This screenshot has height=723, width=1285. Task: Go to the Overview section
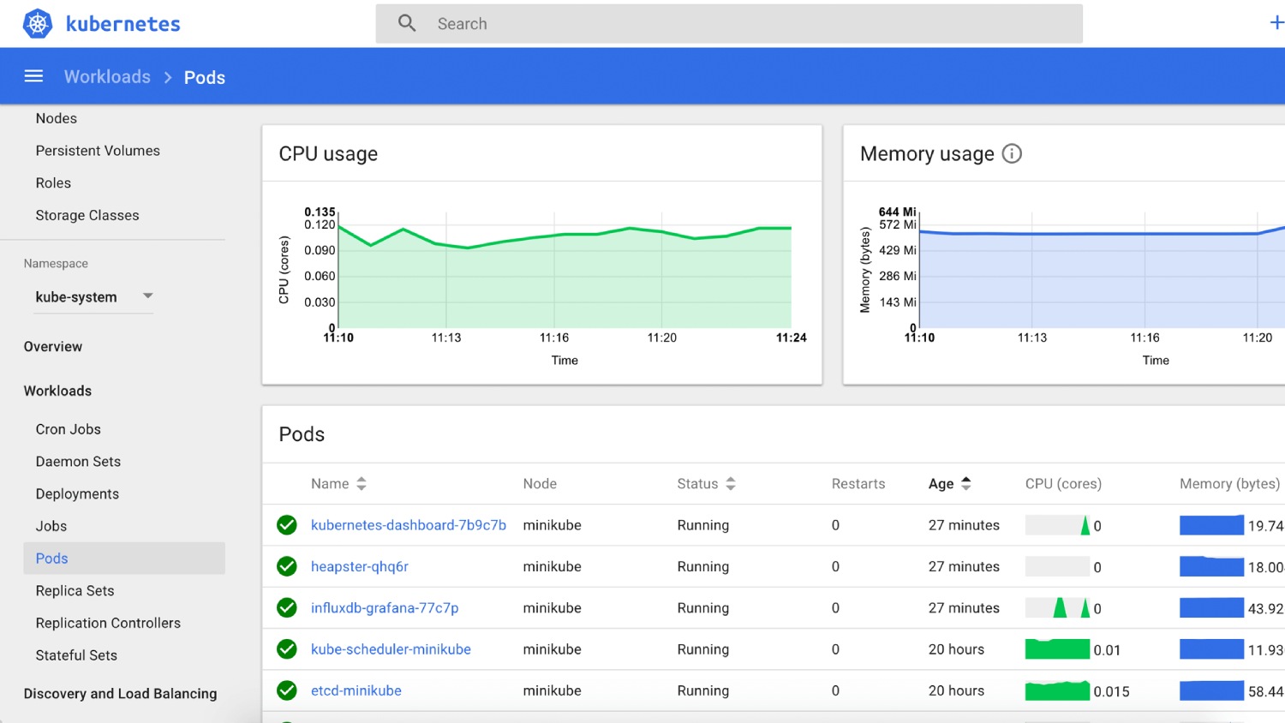coord(53,347)
